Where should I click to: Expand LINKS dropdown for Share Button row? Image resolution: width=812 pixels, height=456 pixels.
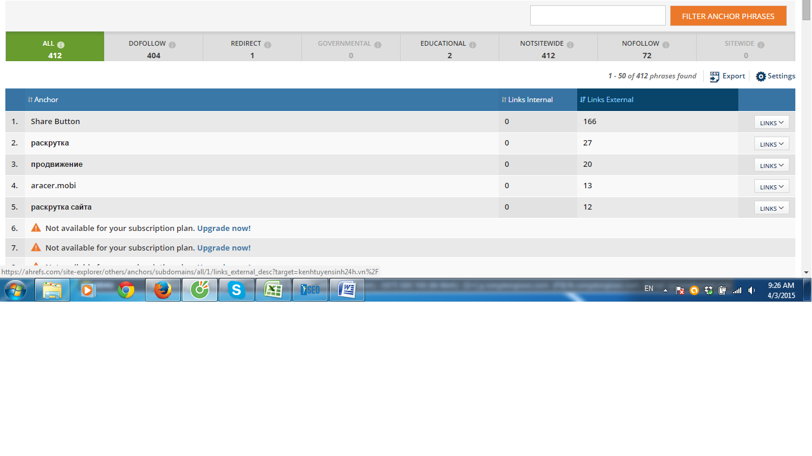(772, 122)
